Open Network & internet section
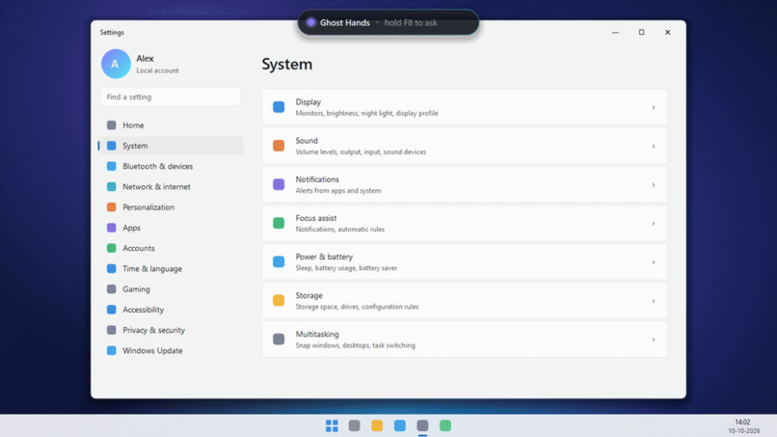The image size is (777, 437). pyautogui.click(x=171, y=186)
